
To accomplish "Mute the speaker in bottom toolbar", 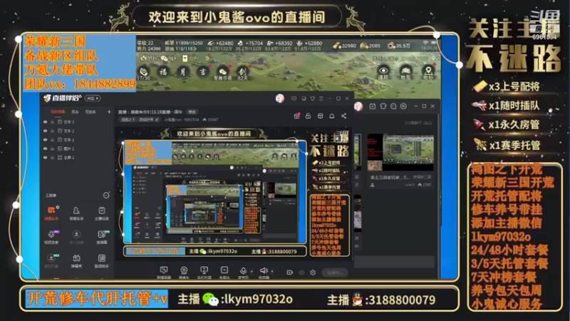I will click(x=264, y=271).
